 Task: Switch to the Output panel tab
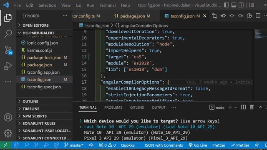159,107
